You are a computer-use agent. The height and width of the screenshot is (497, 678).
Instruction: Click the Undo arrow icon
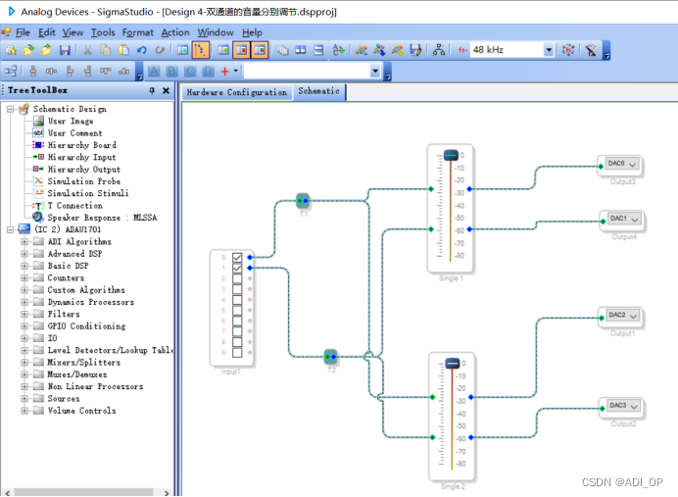coord(142,50)
